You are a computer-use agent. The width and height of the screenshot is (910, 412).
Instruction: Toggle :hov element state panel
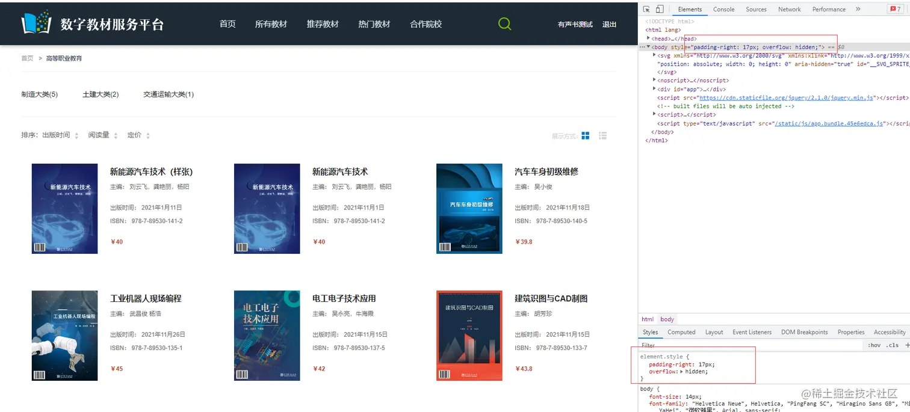tap(874, 345)
